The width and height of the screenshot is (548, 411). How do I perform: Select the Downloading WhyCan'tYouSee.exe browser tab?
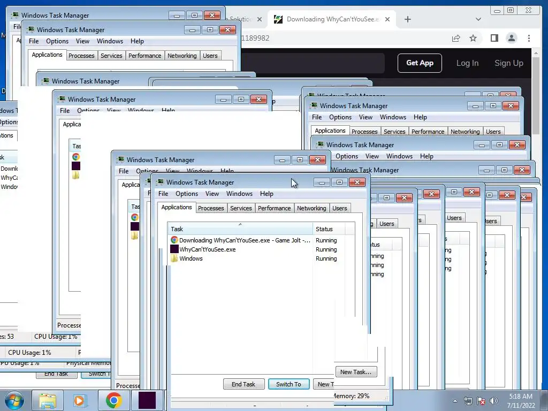[331, 19]
